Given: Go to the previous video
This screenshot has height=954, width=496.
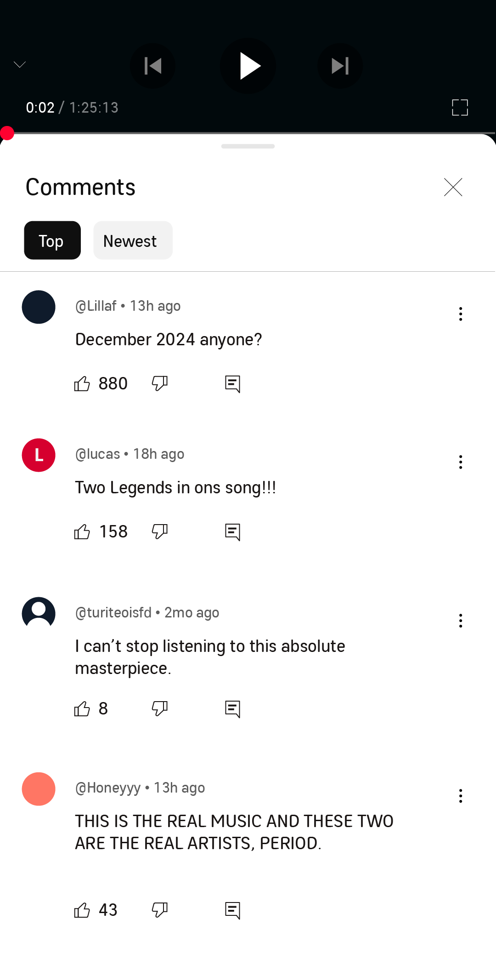Looking at the screenshot, I should click(x=152, y=66).
